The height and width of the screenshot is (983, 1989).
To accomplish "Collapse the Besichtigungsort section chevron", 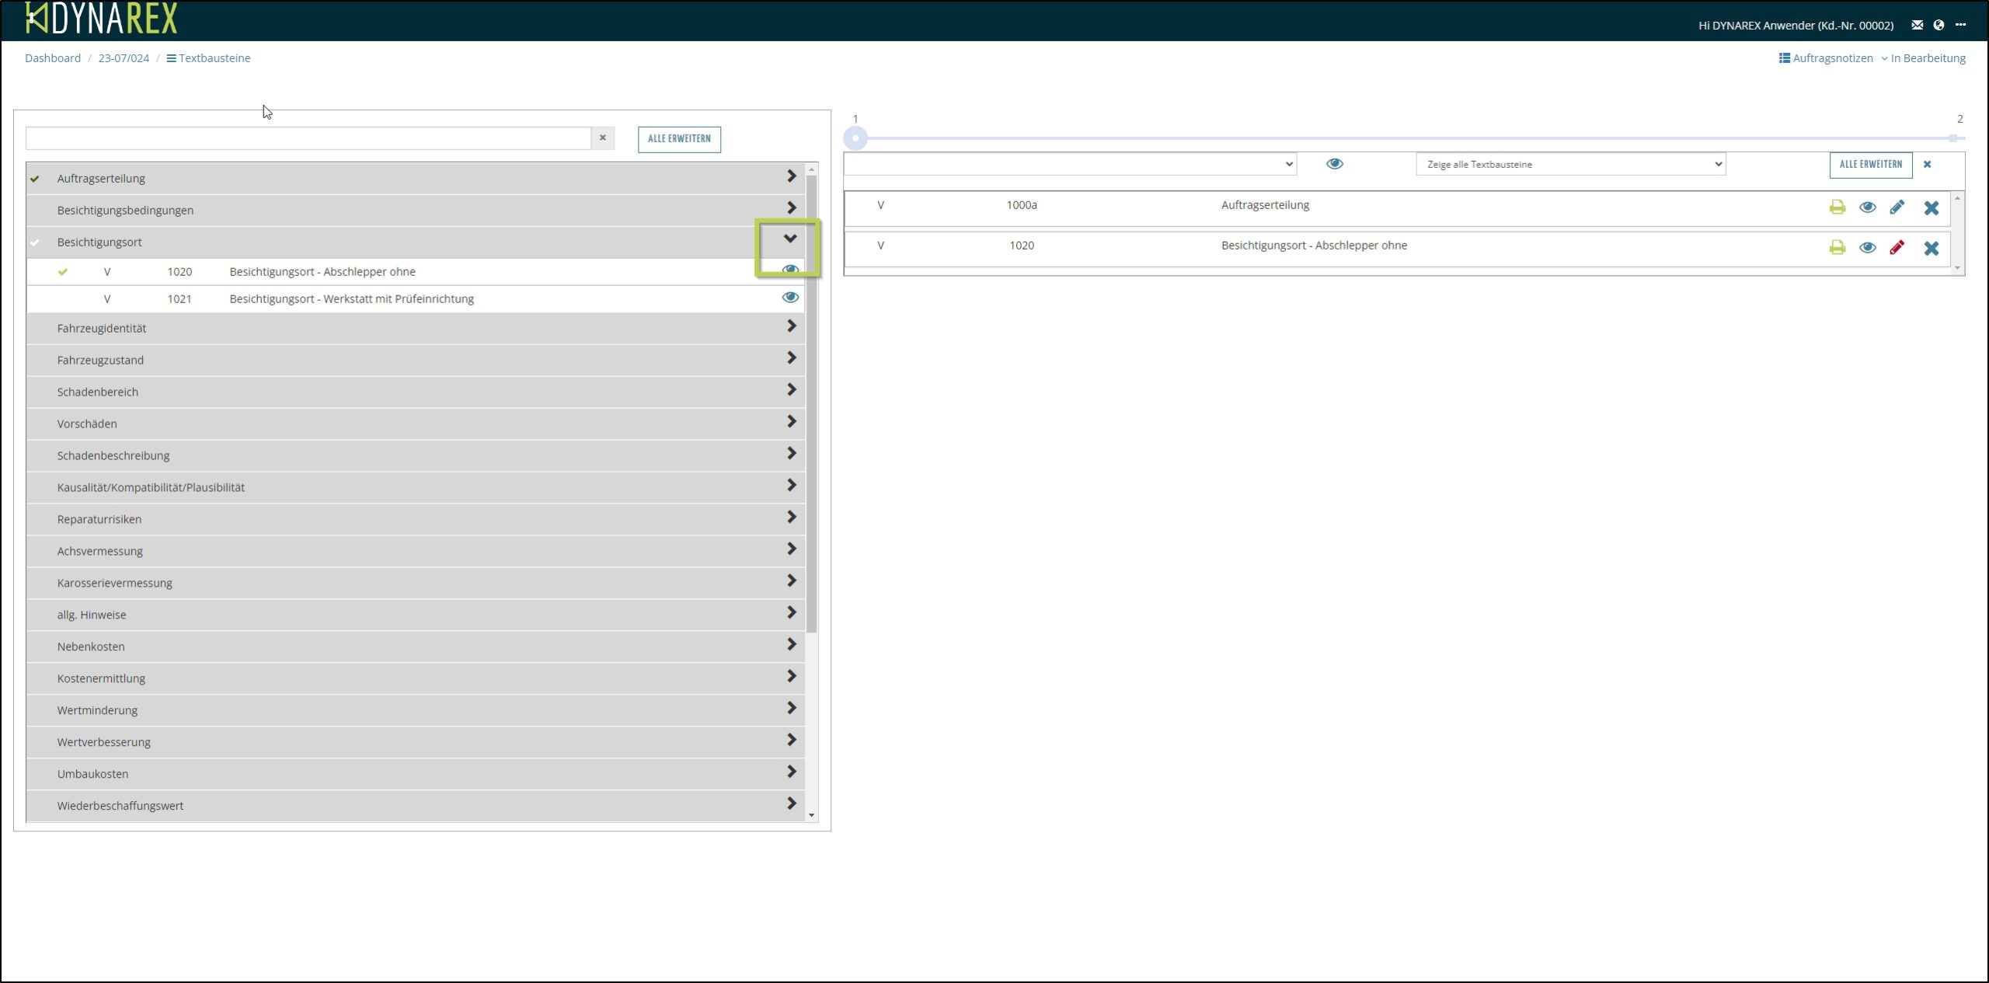I will pos(790,239).
